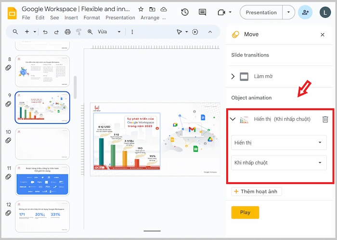Screen dimensions: 337x240
Task: Undo the last action
Action: click(45, 32)
